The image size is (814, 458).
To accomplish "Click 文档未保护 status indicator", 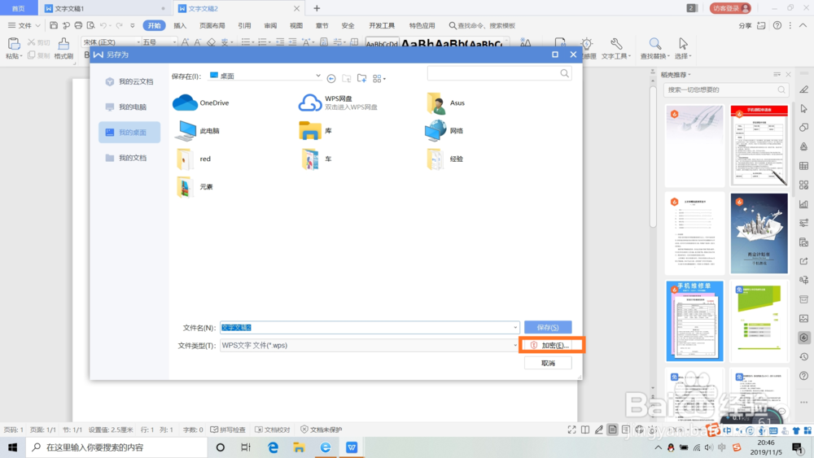I will [x=322, y=430].
